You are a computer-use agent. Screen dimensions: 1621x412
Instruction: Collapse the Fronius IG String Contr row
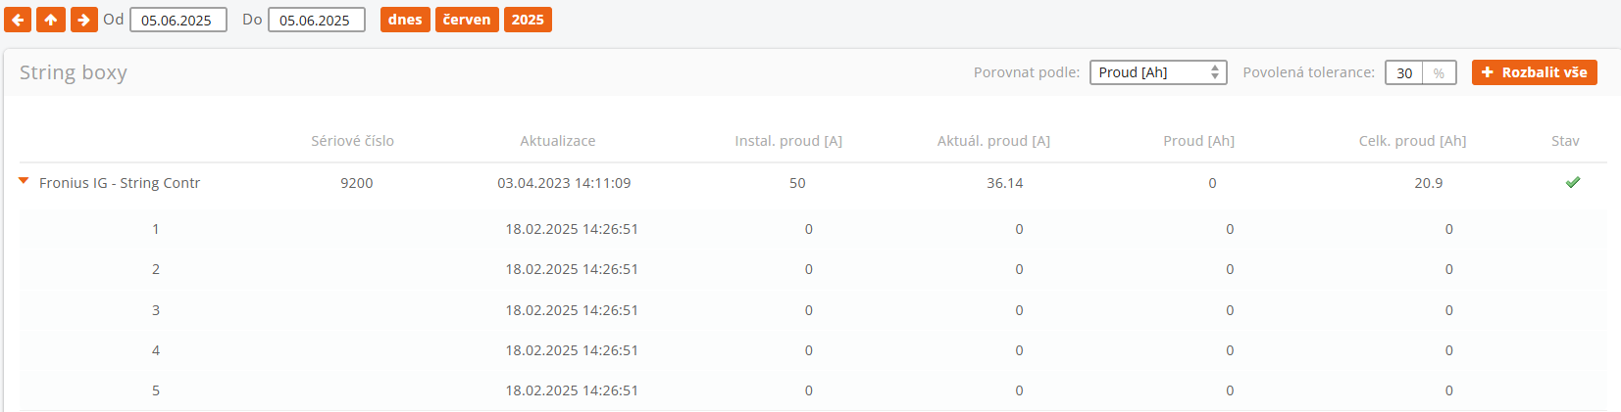point(24,181)
